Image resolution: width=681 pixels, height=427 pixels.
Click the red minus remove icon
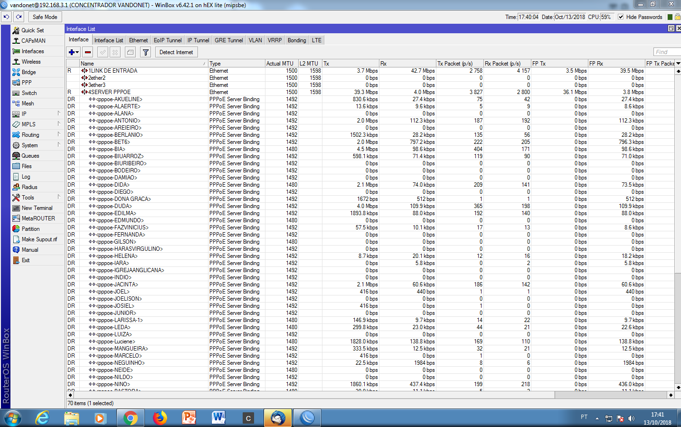pyautogui.click(x=88, y=52)
